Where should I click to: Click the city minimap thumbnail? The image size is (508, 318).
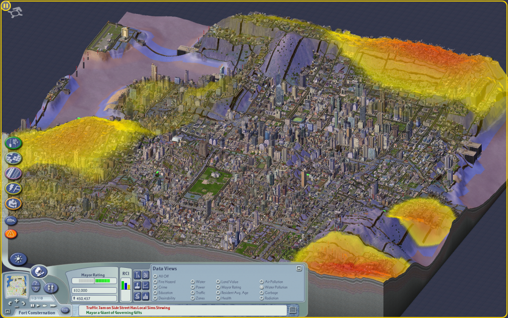point(15,285)
